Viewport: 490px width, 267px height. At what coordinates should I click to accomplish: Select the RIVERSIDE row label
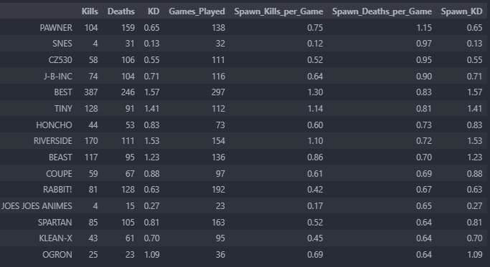point(53,141)
